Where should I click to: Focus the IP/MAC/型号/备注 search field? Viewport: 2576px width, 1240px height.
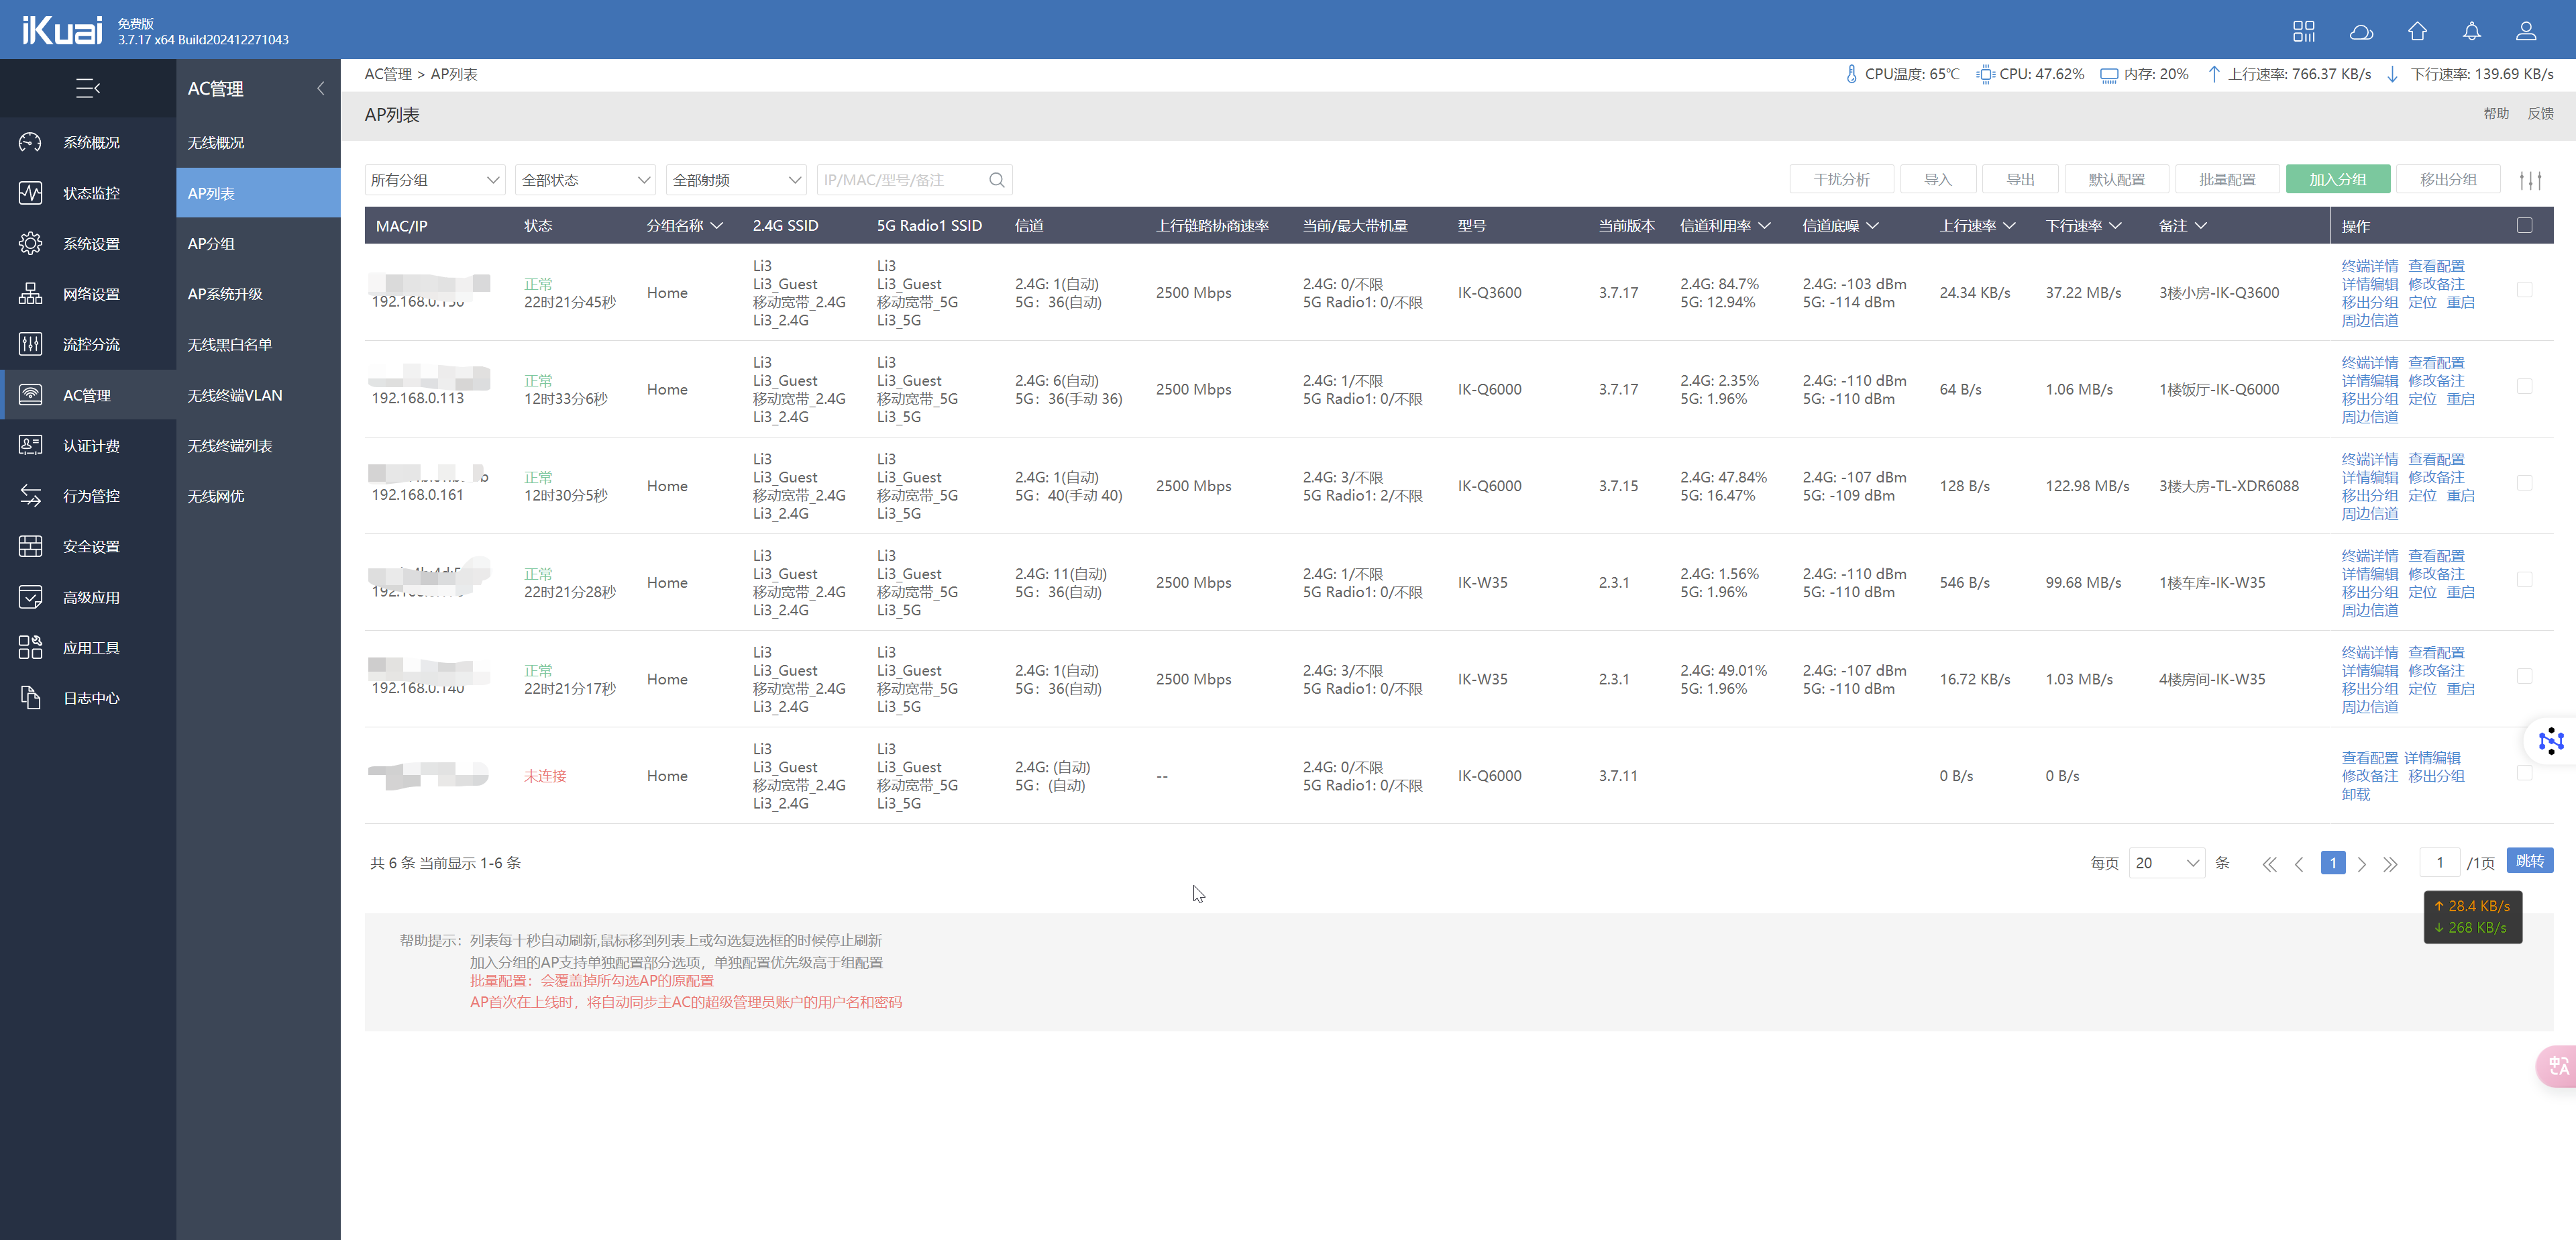point(900,180)
